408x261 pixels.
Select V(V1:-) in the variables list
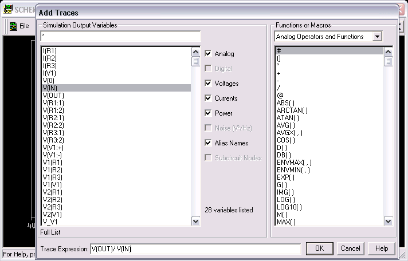pos(116,155)
